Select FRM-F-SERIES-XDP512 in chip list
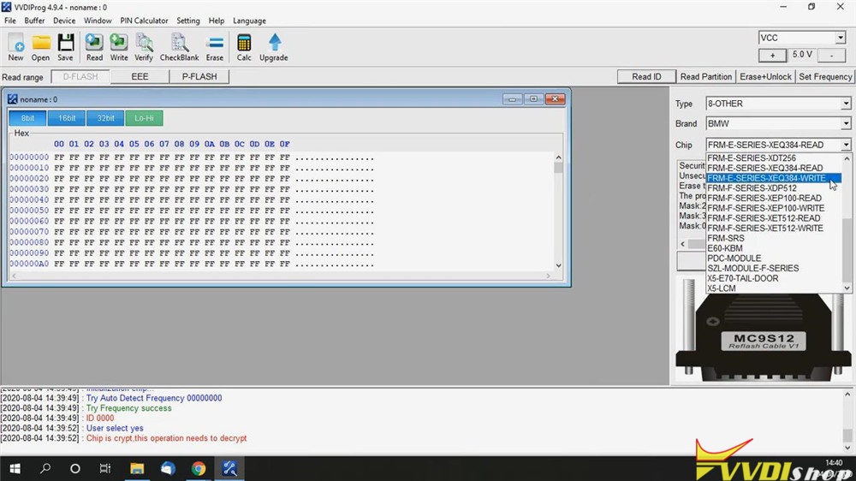The image size is (856, 481). point(752,187)
